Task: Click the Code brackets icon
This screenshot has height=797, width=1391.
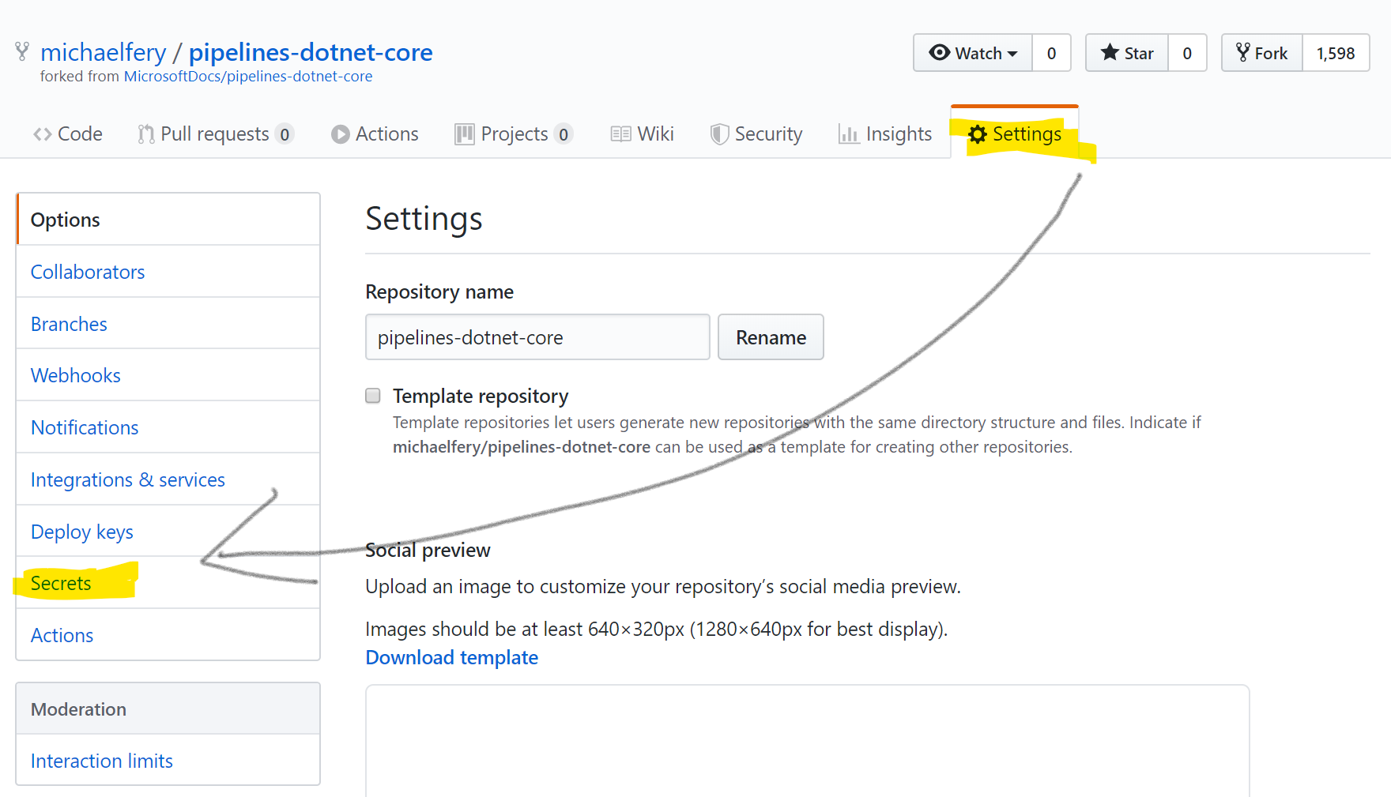Action: [x=43, y=134]
